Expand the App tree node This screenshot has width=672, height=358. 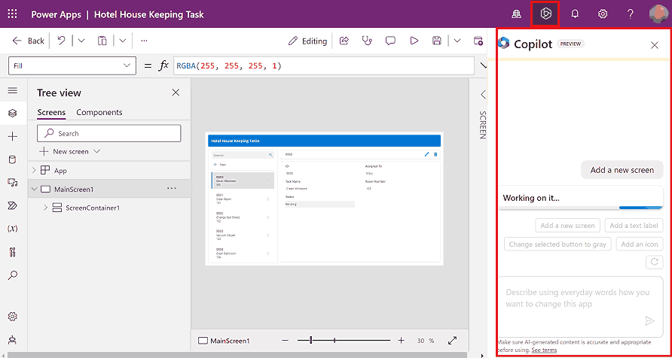[33, 171]
